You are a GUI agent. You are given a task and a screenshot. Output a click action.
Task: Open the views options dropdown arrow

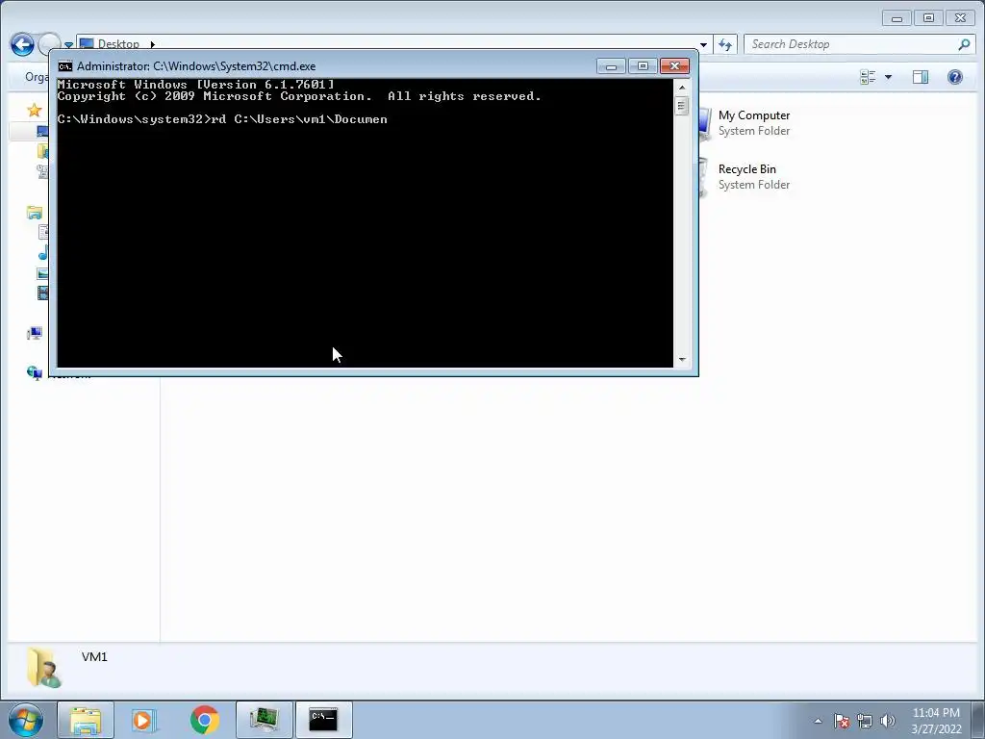point(888,77)
